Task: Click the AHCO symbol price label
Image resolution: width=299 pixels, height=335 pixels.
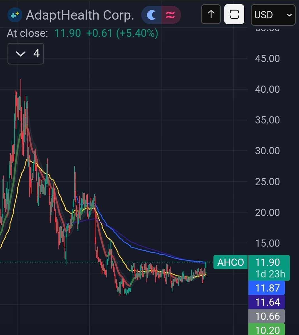Action: pyautogui.click(x=231, y=262)
